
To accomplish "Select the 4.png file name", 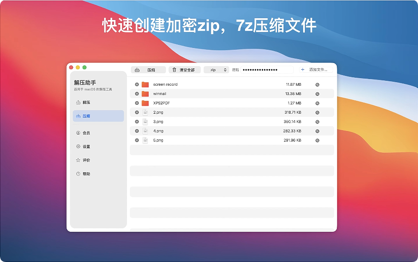I will (x=158, y=131).
